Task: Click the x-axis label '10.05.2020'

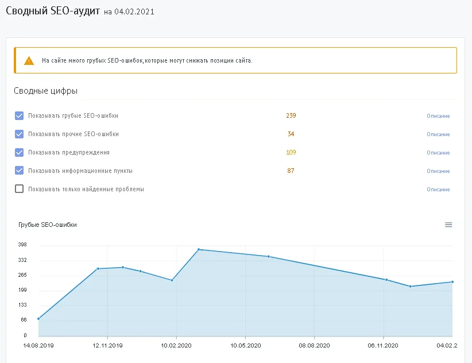Action: pos(246,345)
